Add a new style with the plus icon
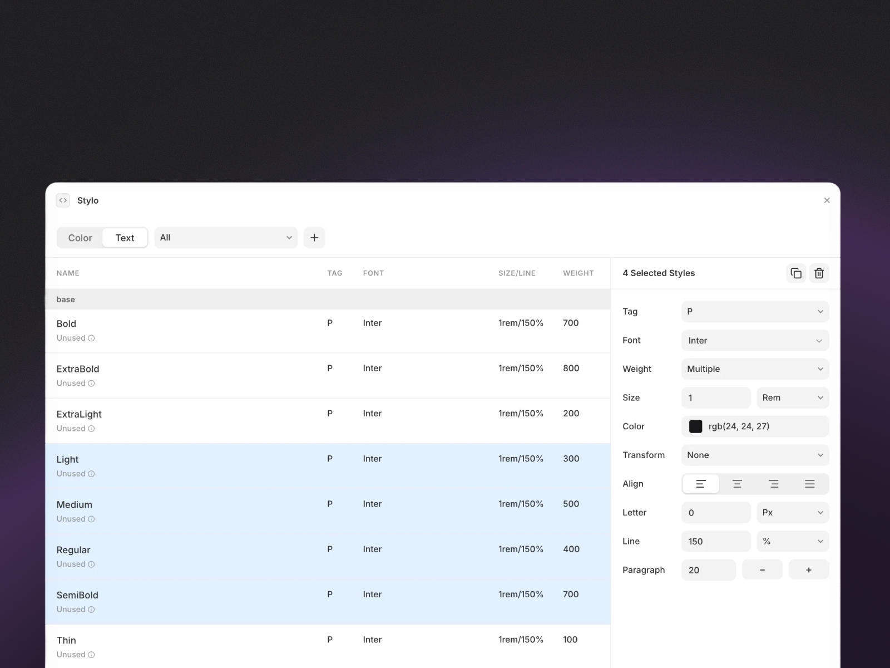Screen dimensions: 890x668 (314, 238)
